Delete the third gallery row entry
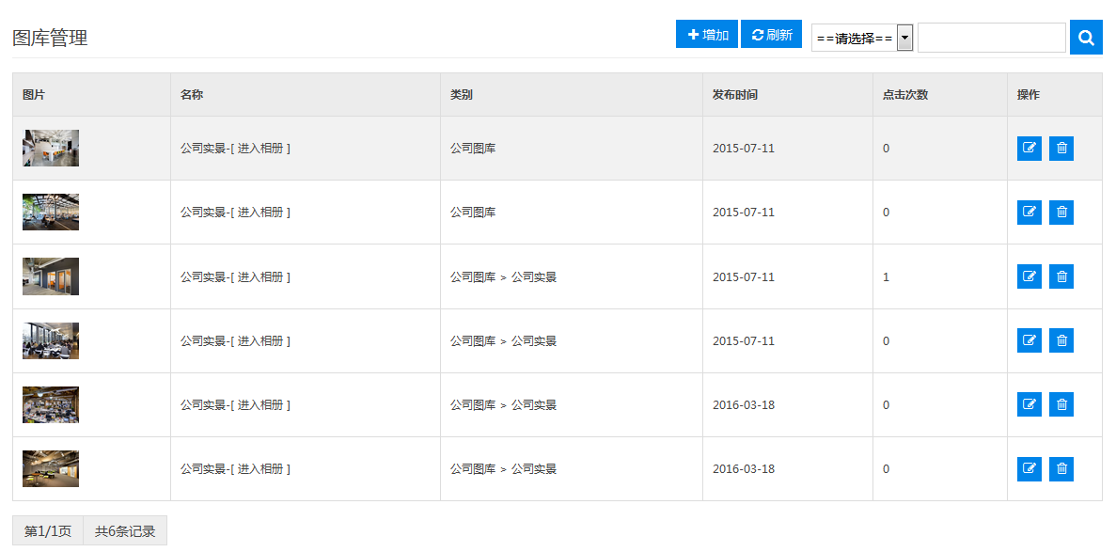The width and height of the screenshot is (1116, 552). coord(1061,276)
